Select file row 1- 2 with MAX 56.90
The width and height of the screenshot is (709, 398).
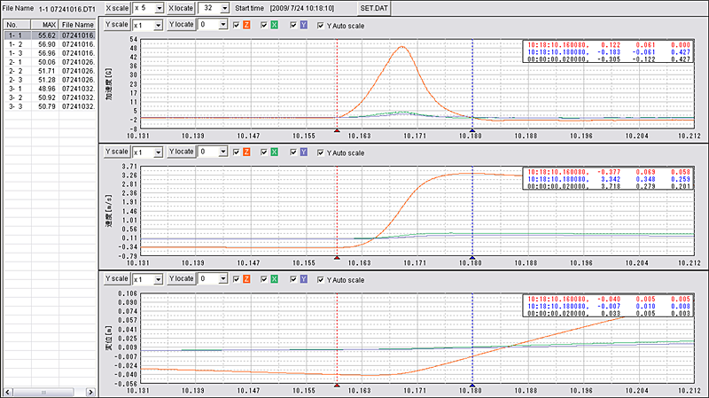51,44
